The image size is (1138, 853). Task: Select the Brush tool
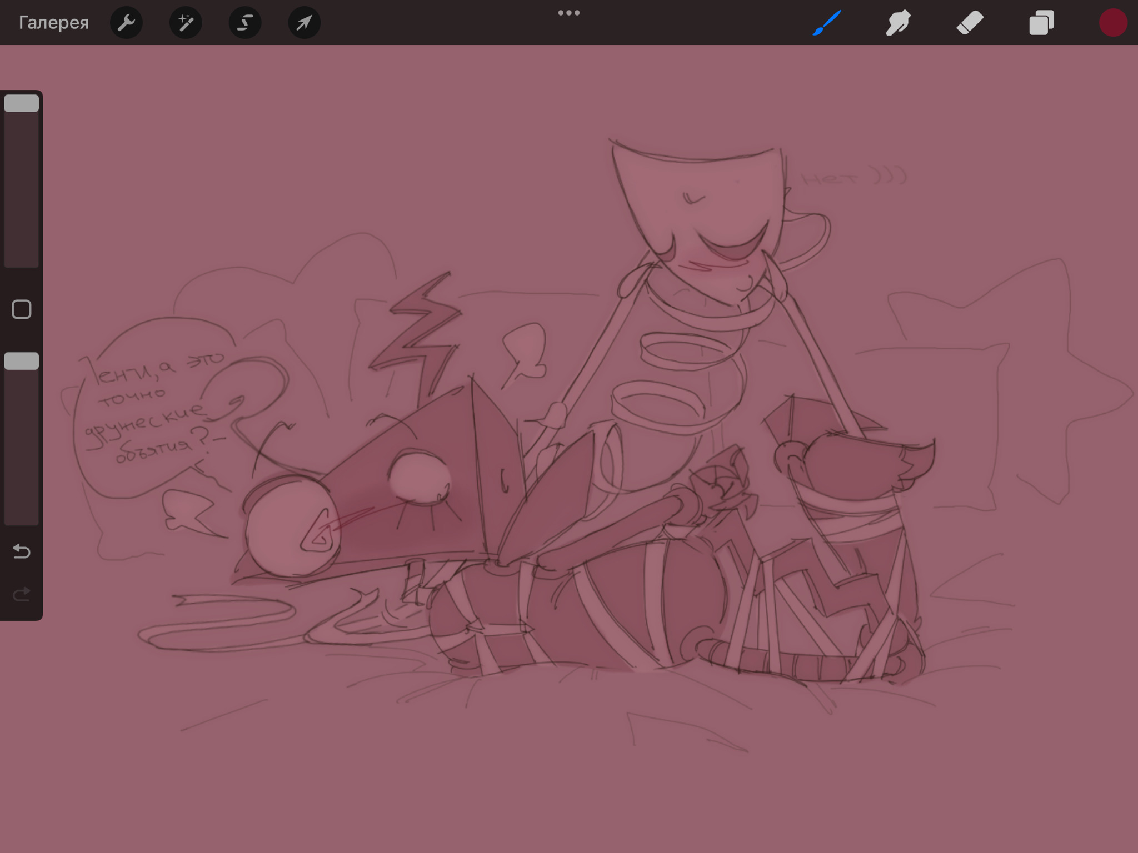pyautogui.click(x=827, y=23)
